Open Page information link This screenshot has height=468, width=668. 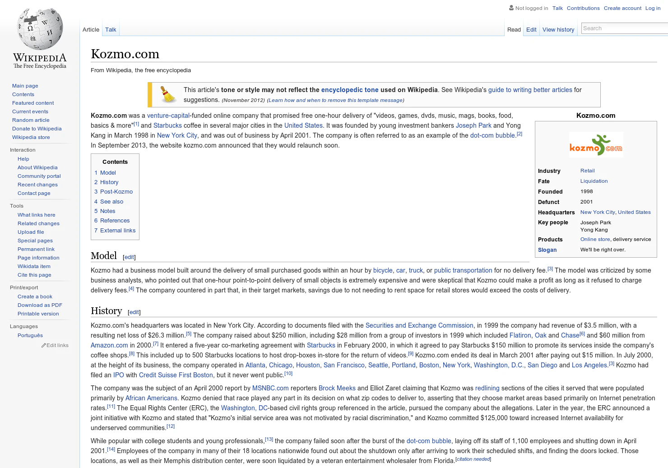[38, 258]
